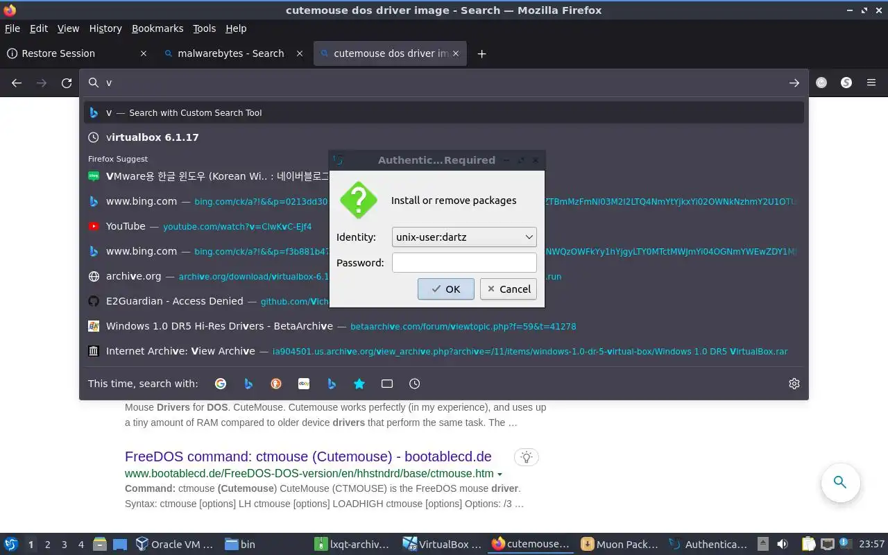Open volume control in system tray
Screen dimensions: 888x555
click(x=783, y=544)
